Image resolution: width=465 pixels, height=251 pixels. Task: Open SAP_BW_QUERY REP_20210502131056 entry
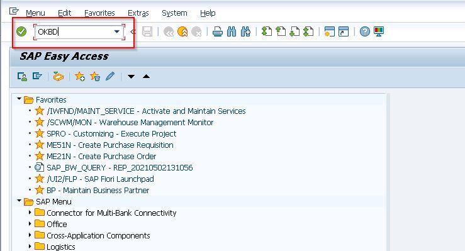[x=120, y=168]
